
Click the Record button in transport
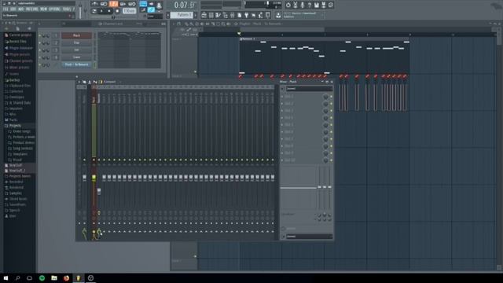pyautogui.click(x=117, y=11)
